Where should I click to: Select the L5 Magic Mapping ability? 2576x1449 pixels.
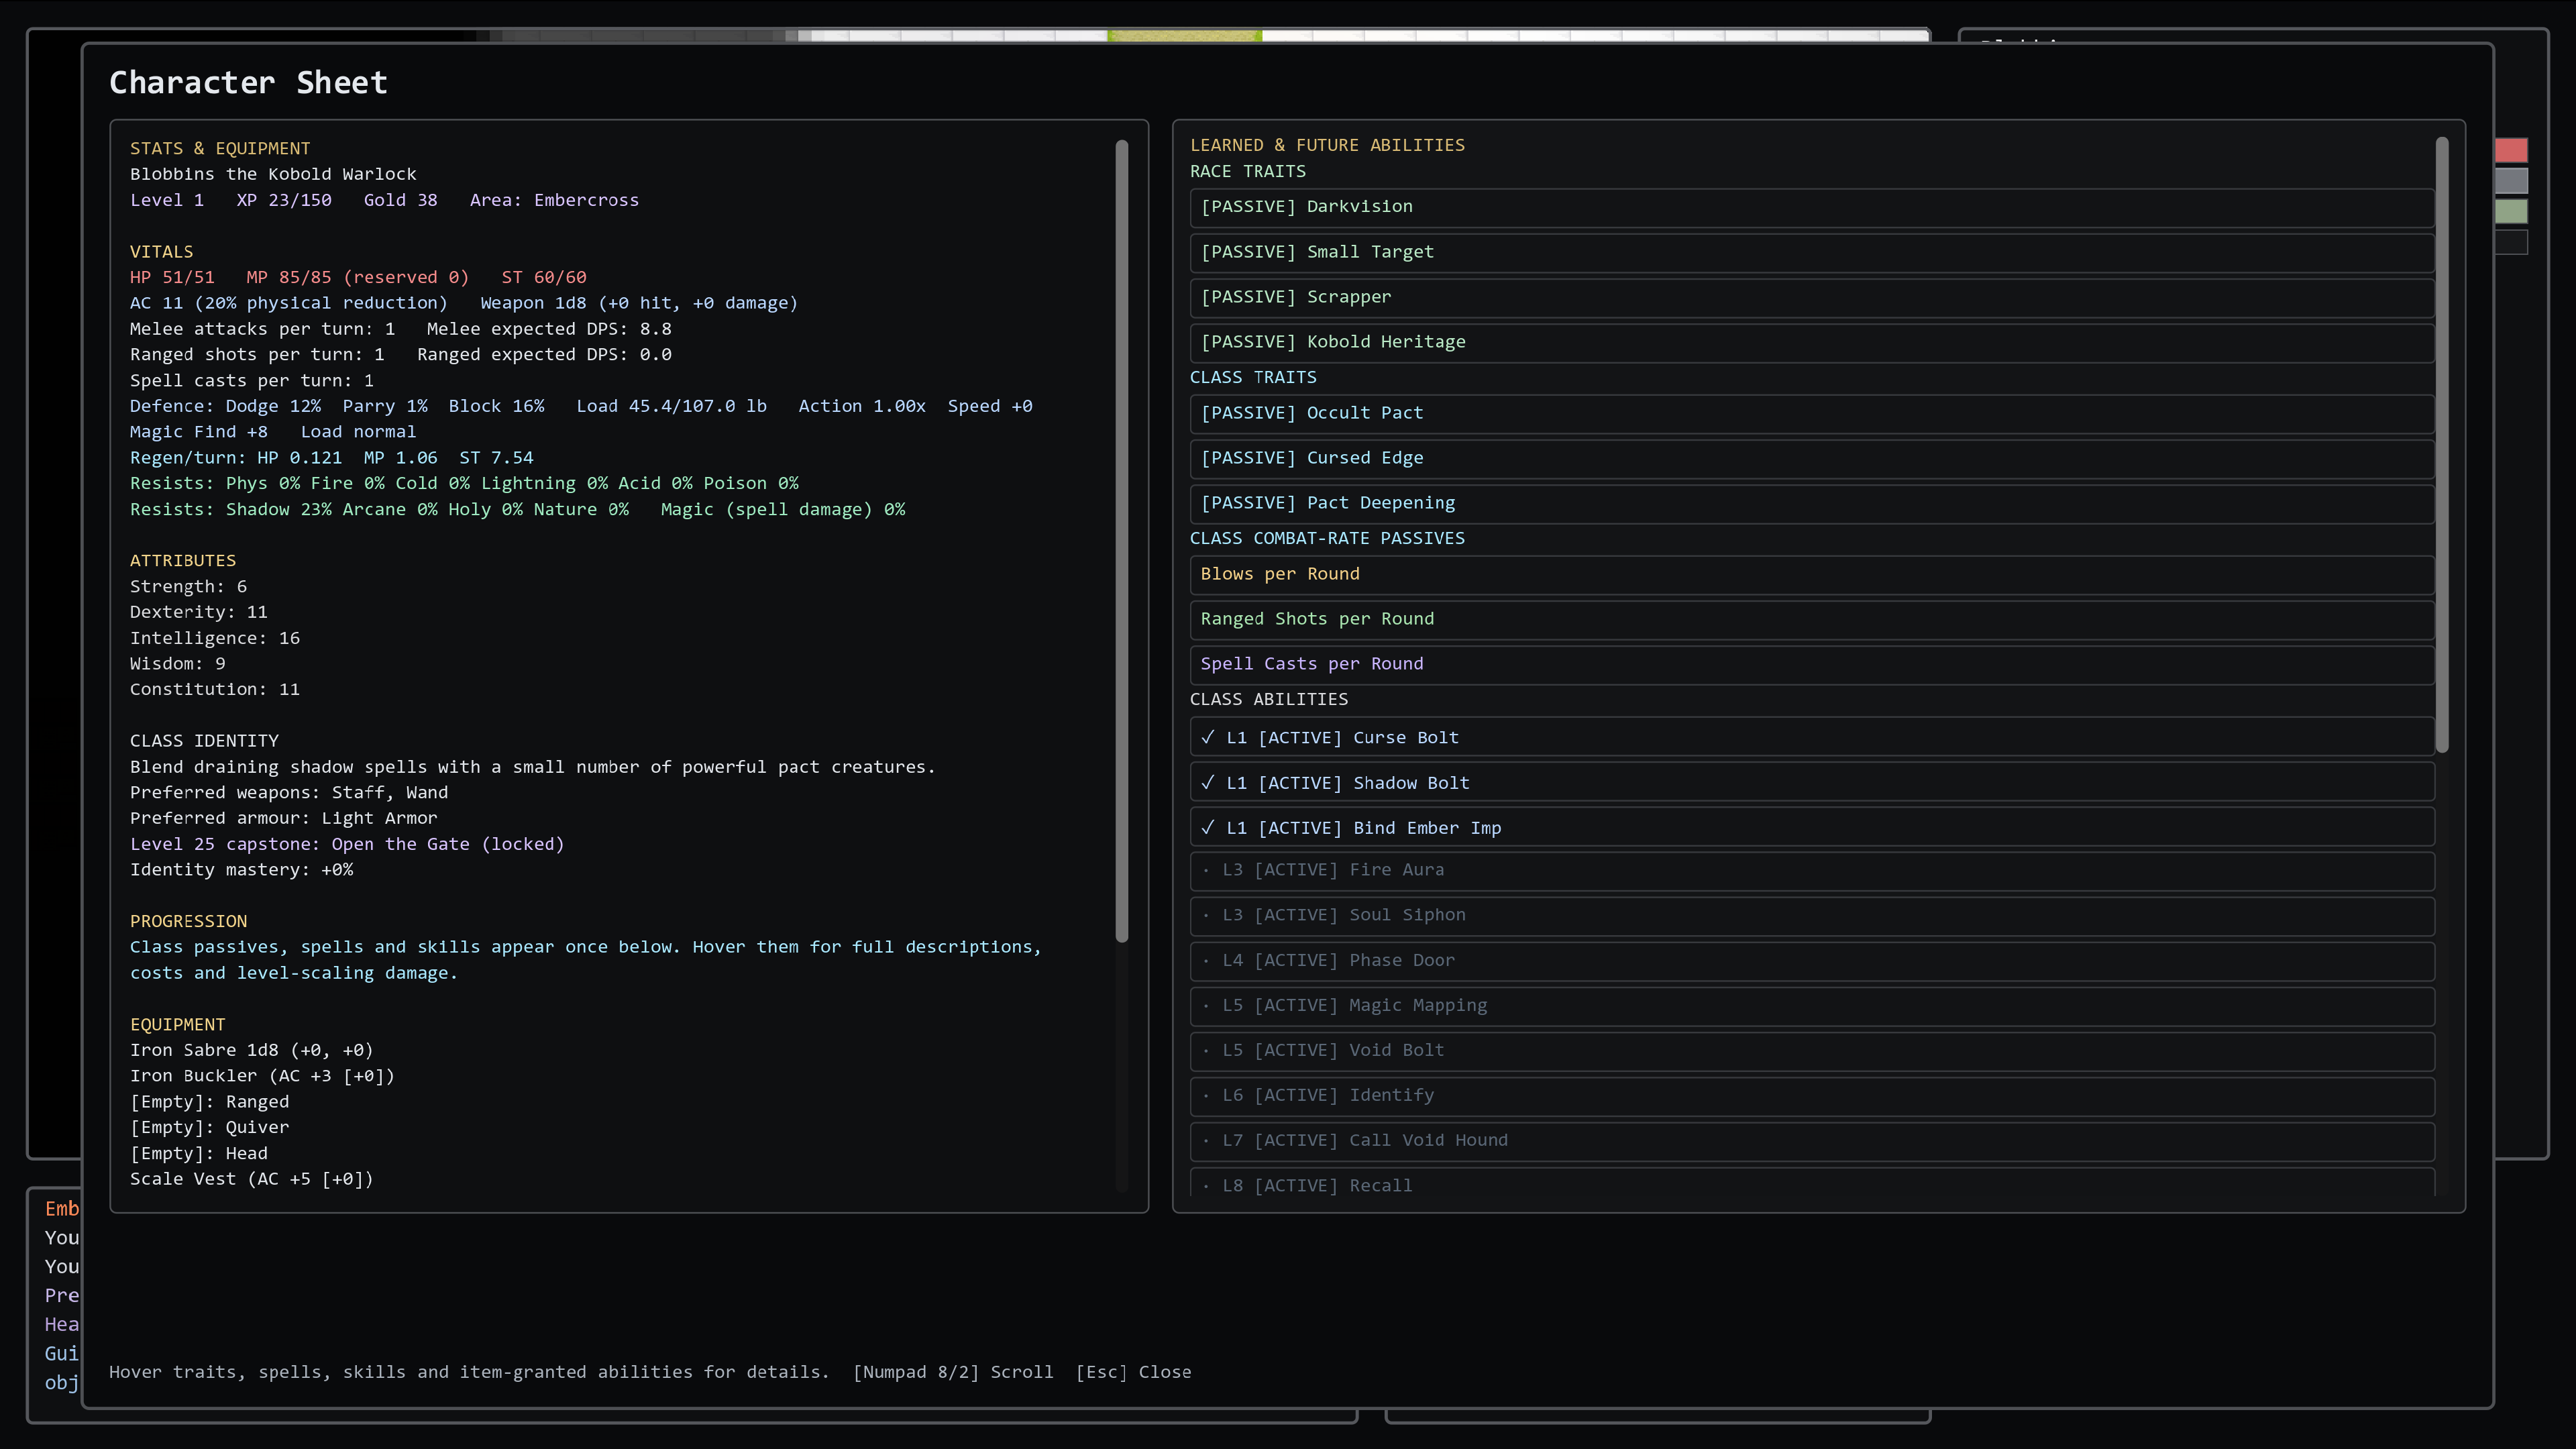1811,1006
